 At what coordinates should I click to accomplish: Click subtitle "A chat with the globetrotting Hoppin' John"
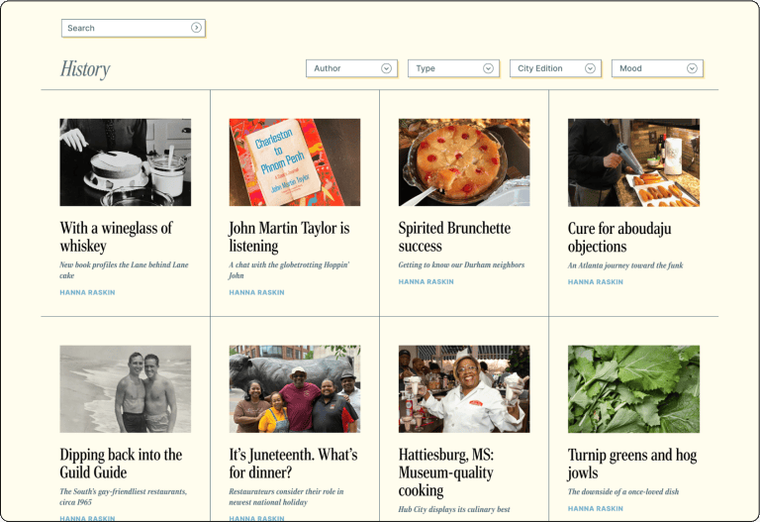(x=289, y=270)
